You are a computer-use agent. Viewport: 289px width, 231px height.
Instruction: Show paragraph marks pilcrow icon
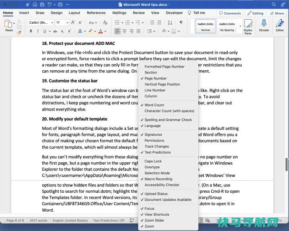(x=181, y=22)
